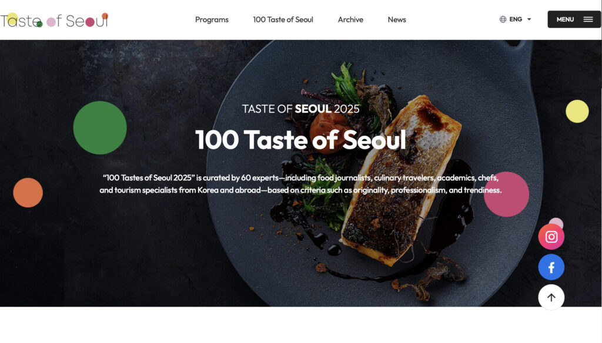Open the Archive nav item
Image resolution: width=602 pixels, height=343 pixels.
[x=350, y=19]
